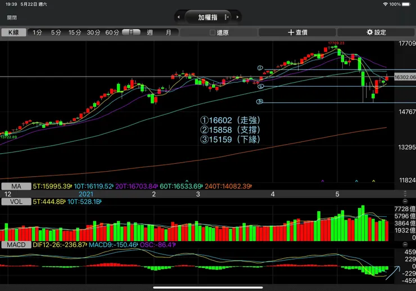
Task: Switch to 月 monthly timeframe
Action: (x=169, y=33)
